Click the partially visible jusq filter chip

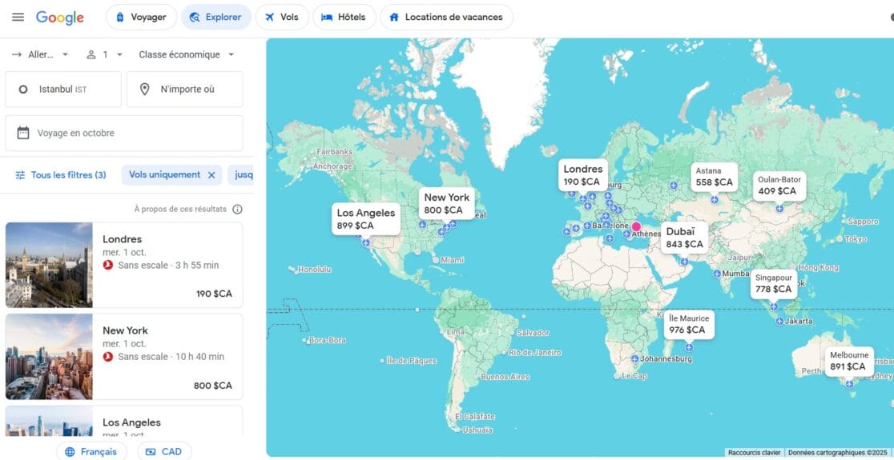241,174
